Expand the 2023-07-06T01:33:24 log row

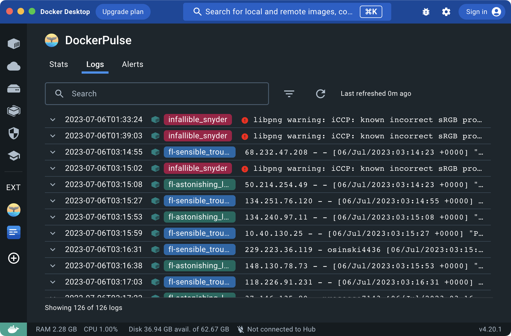click(x=53, y=120)
